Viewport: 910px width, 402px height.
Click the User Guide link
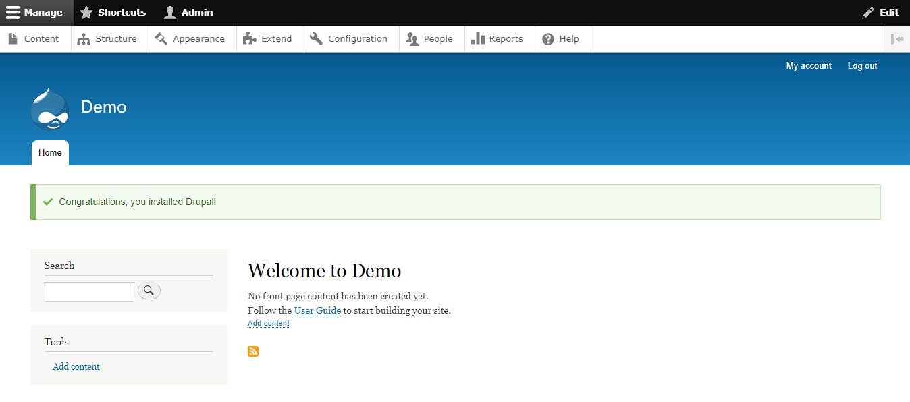tap(317, 310)
